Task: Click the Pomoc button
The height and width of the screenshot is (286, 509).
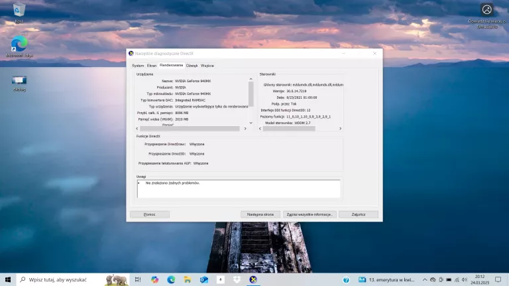Action: [x=150, y=214]
